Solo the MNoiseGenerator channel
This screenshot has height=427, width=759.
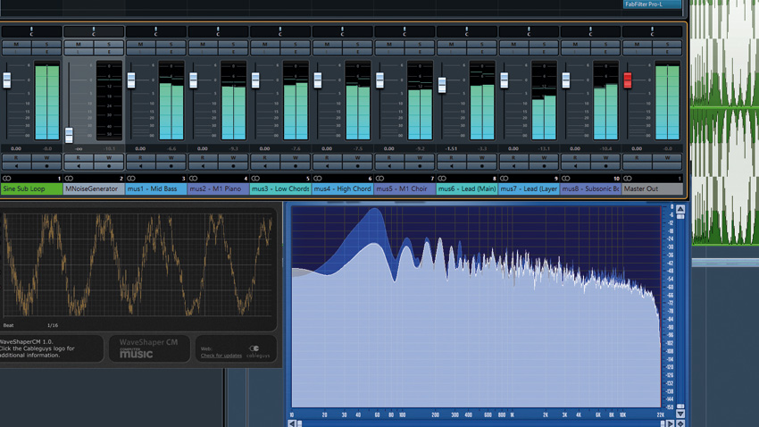(x=109, y=45)
